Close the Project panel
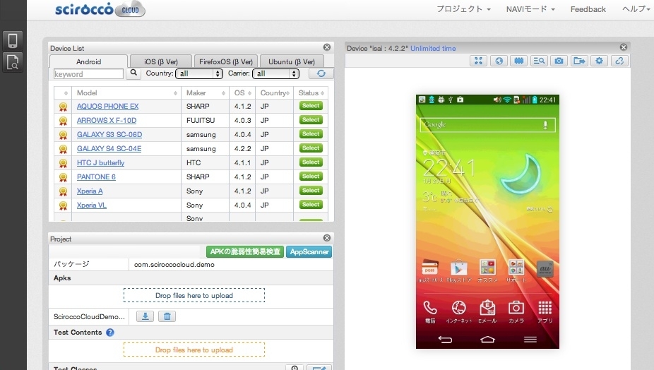 click(x=327, y=238)
